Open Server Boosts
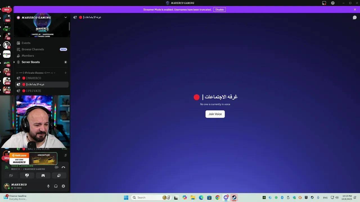Image resolution: width=360 pixels, height=202 pixels. [41, 62]
